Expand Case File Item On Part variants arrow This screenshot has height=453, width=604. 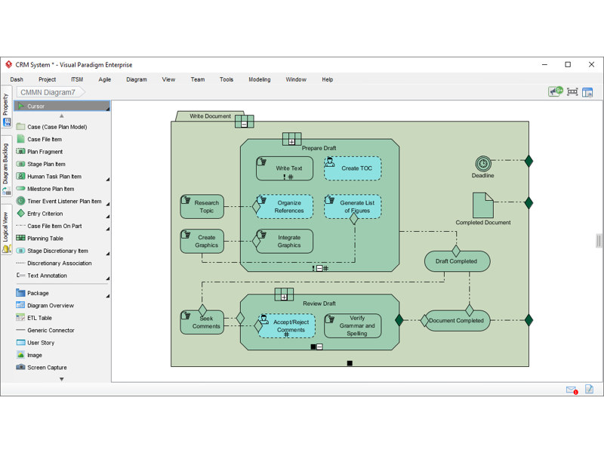pyautogui.click(x=108, y=229)
